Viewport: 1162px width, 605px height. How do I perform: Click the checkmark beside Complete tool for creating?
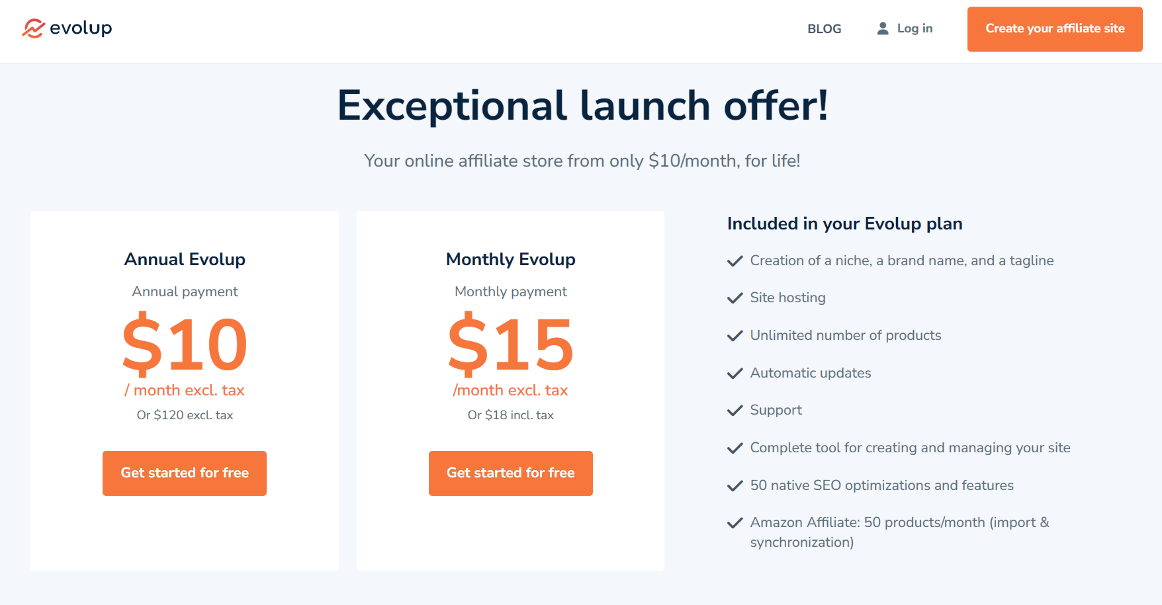coord(735,448)
